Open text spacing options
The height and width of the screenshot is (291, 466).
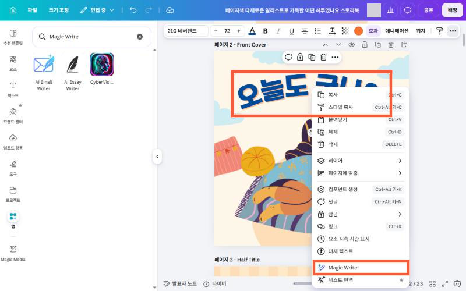332,31
